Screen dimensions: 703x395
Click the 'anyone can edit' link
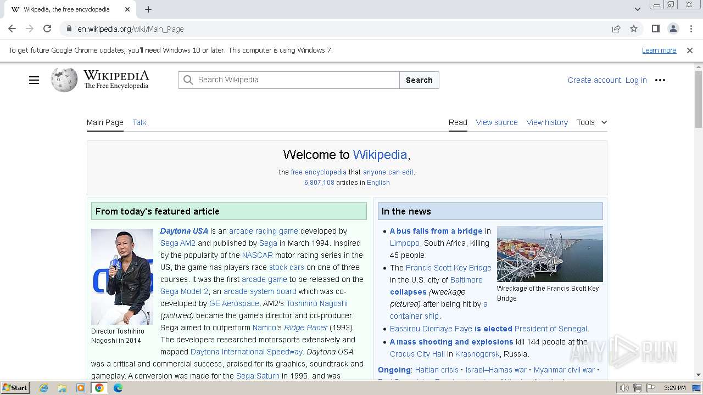388,172
